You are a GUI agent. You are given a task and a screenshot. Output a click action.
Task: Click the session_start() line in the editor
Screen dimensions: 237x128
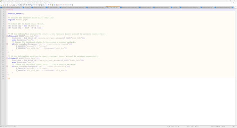[x=16, y=14]
